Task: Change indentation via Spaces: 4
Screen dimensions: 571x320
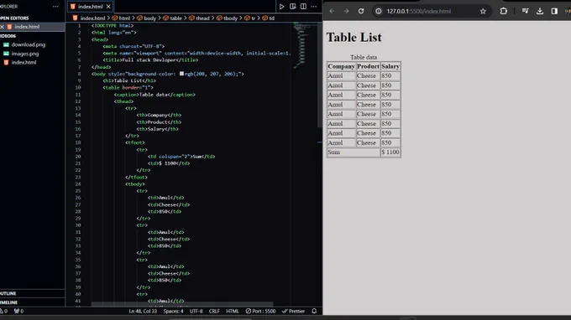Action: tap(173, 312)
